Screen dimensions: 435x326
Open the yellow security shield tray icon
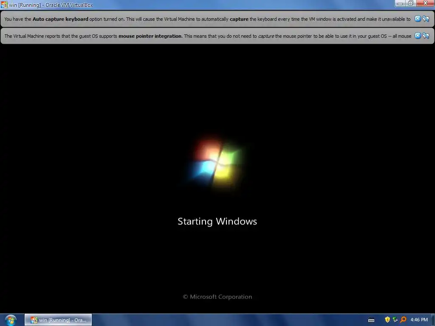[x=387, y=320]
